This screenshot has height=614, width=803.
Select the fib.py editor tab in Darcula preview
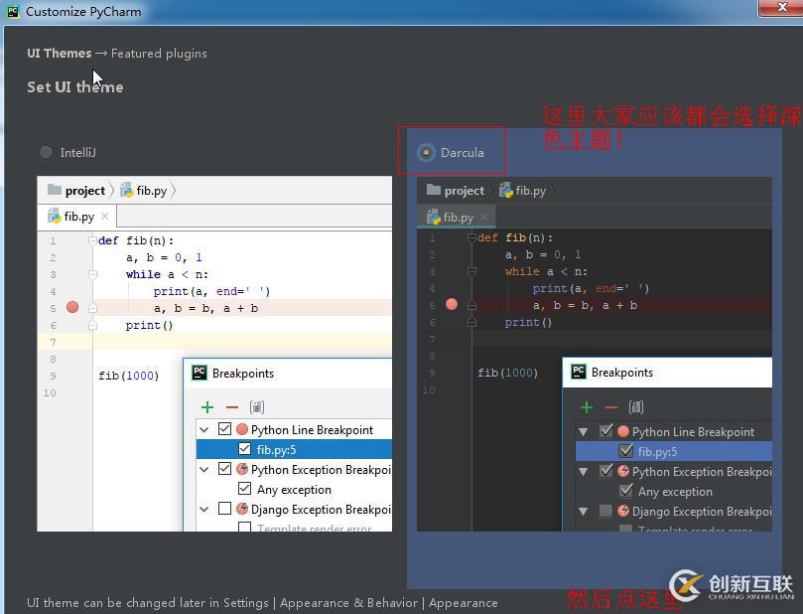click(x=457, y=218)
